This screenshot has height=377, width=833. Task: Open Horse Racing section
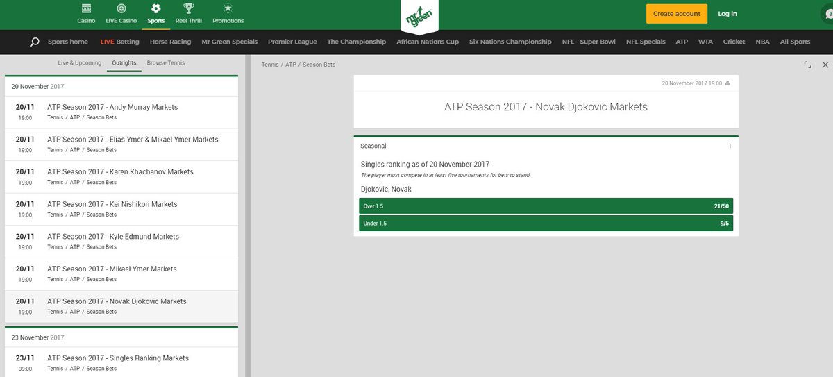coord(170,42)
